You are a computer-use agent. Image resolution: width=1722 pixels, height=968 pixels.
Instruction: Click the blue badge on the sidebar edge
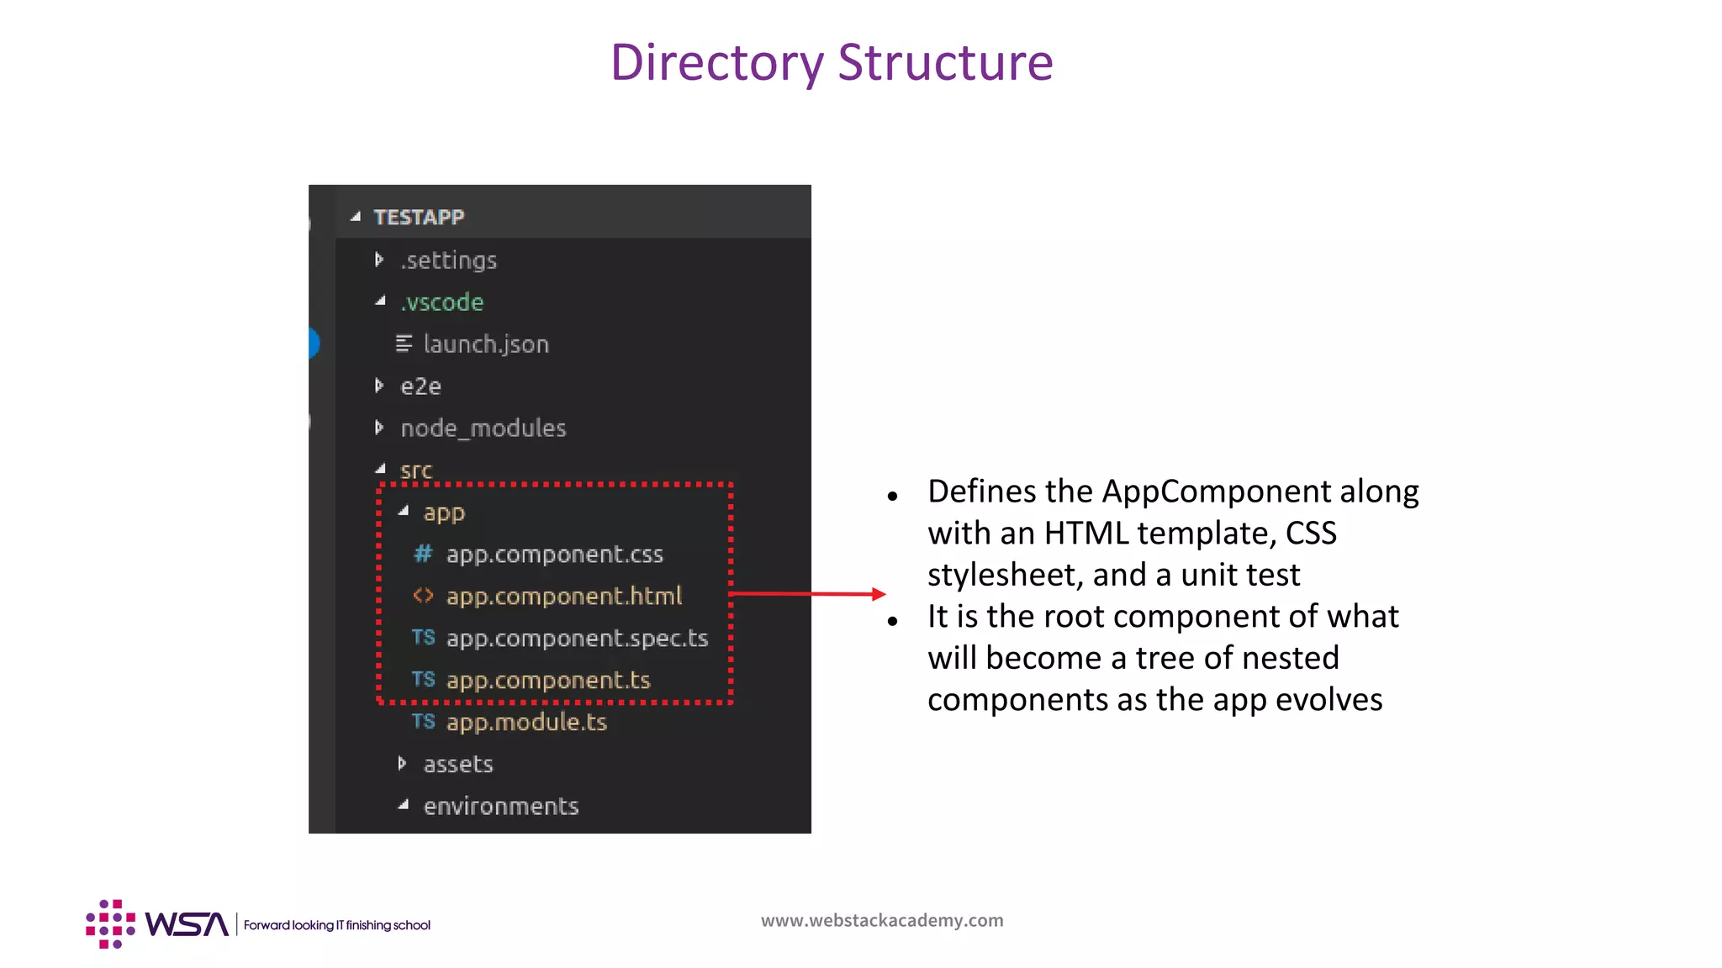coord(314,343)
